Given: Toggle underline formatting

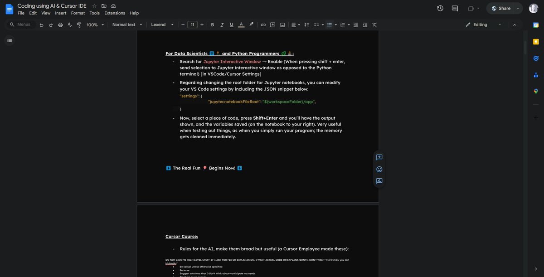Looking at the screenshot, I should [x=231, y=24].
